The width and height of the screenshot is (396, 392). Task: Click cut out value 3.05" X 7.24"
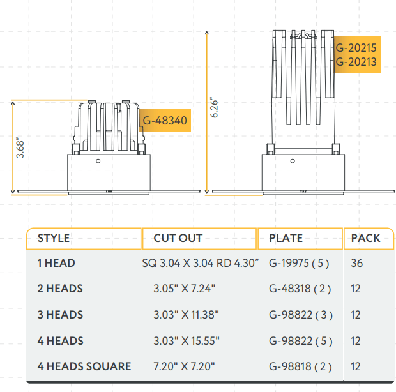(185, 289)
